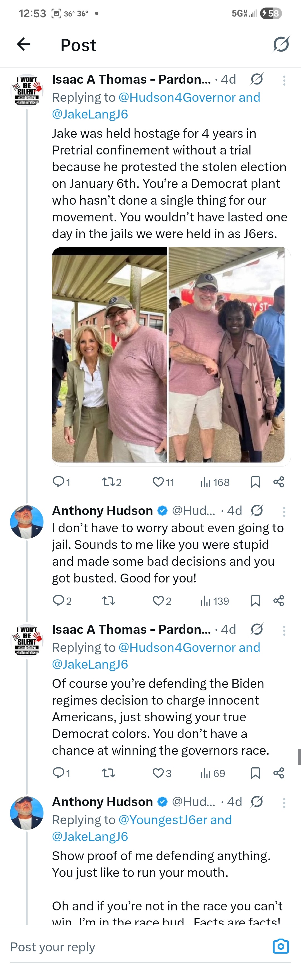Share the first reply with photos
Image resolution: width=301 pixels, height=967 pixels.
(x=278, y=482)
